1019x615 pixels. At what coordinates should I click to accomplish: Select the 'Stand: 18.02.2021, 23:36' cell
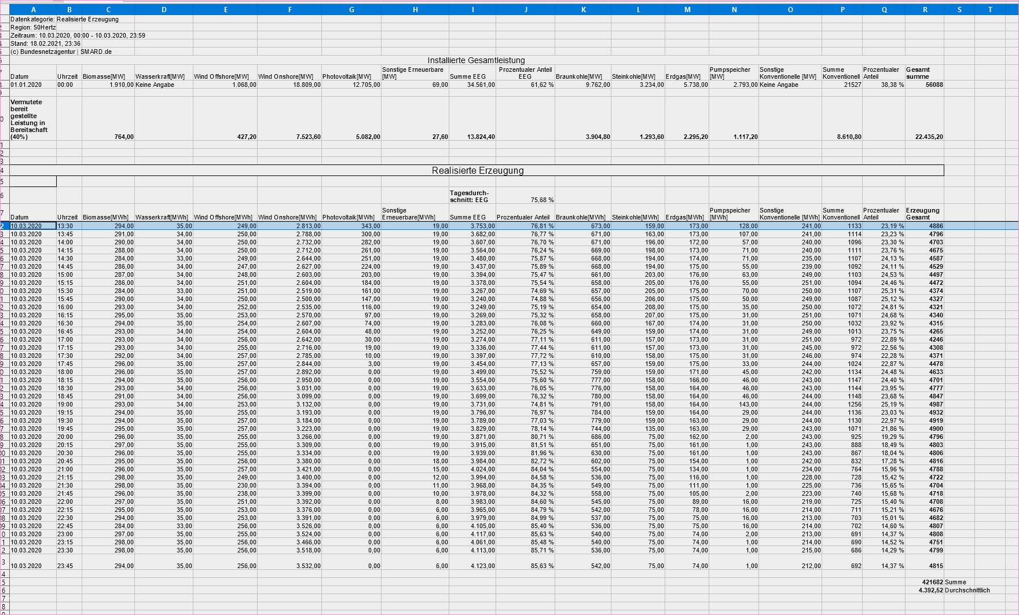(x=46, y=43)
